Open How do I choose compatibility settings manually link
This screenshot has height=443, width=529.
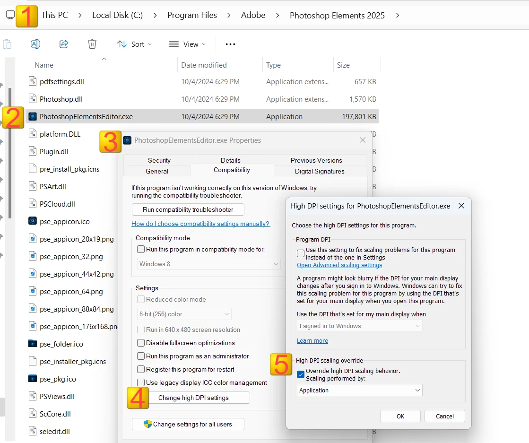201,224
